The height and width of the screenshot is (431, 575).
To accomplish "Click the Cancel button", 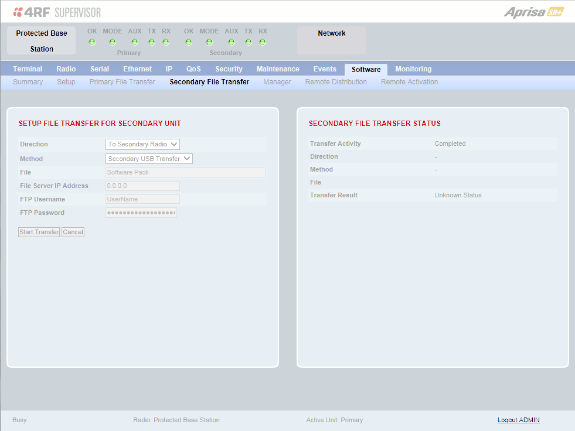I will click(x=73, y=232).
